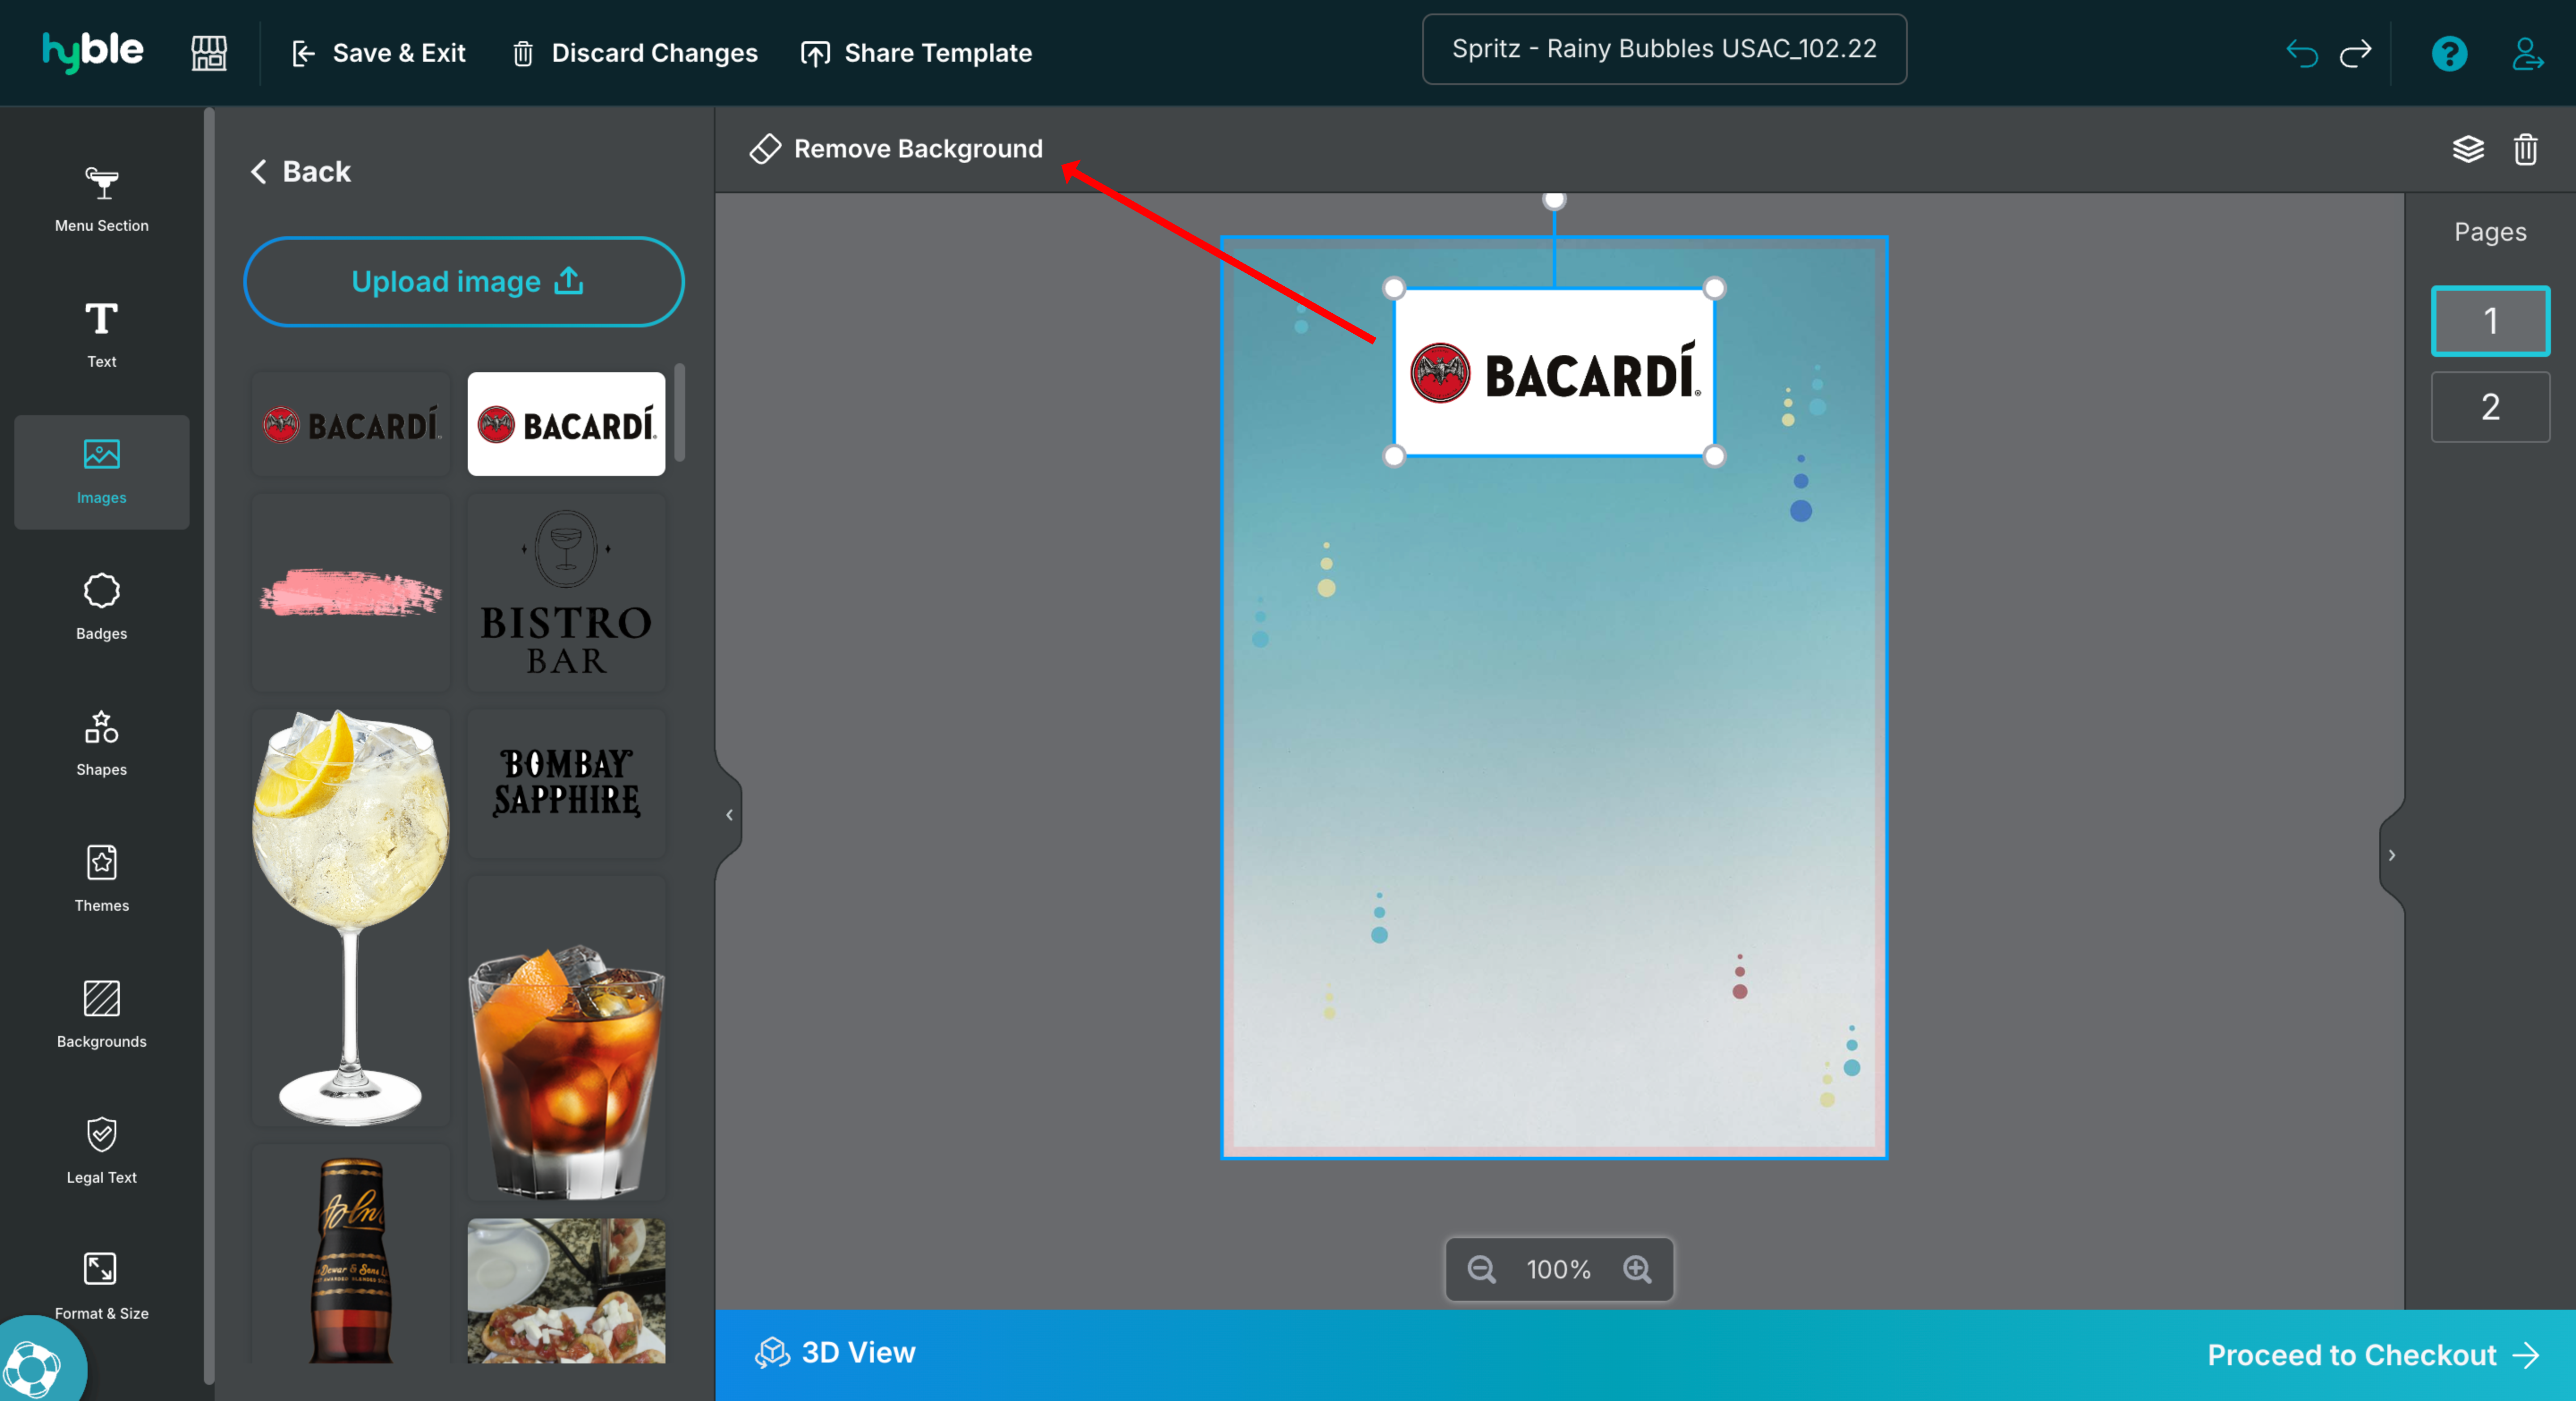Click the redo arrow icon
Image resolution: width=2576 pixels, height=1401 pixels.
tap(2355, 53)
